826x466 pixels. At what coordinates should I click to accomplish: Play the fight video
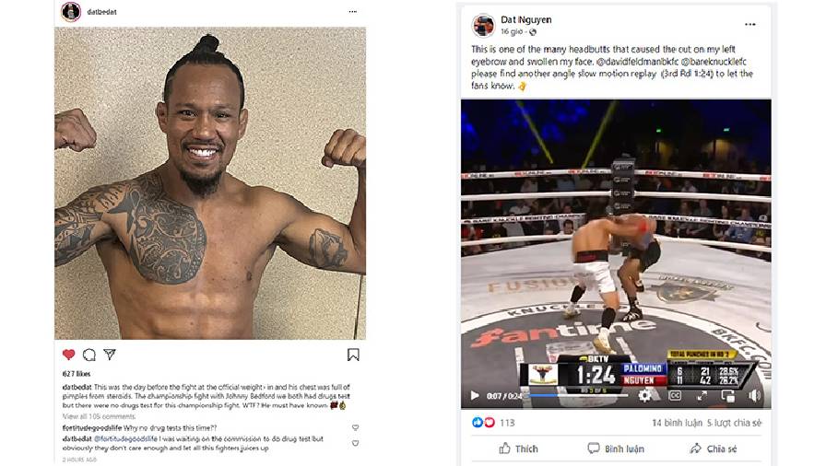pyautogui.click(x=475, y=395)
